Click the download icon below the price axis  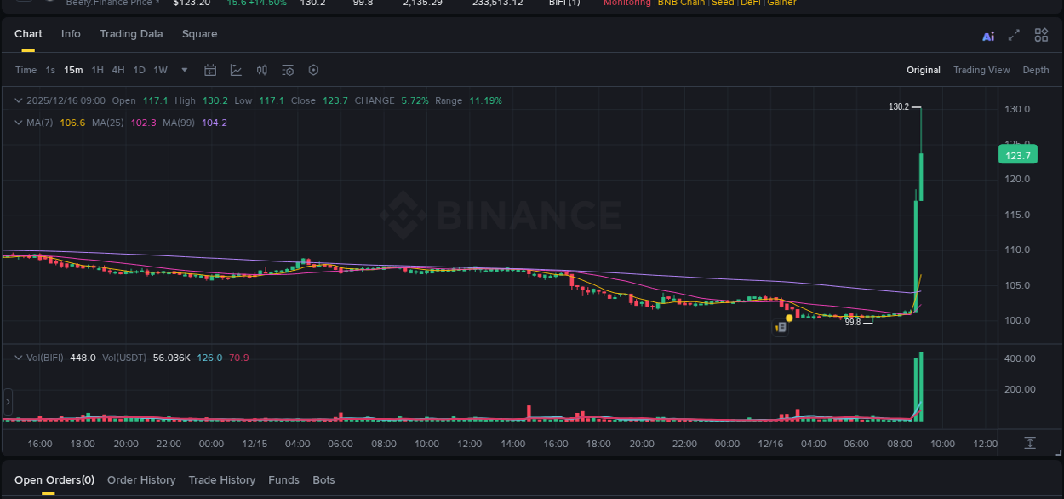pos(1029,443)
